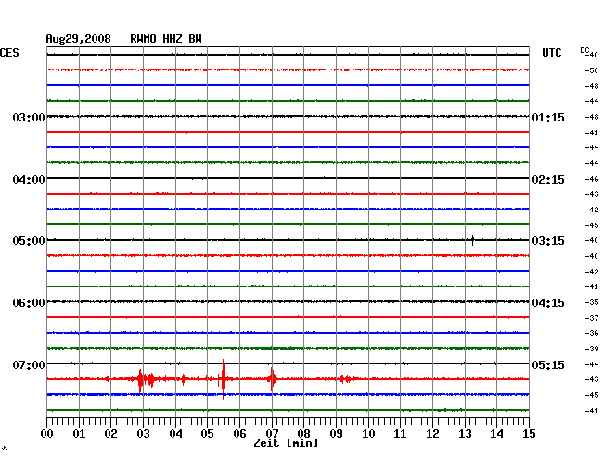This screenshot has width=603, height=458.
Task: Click the tallest red spike after minute 05
Action: [x=223, y=379]
